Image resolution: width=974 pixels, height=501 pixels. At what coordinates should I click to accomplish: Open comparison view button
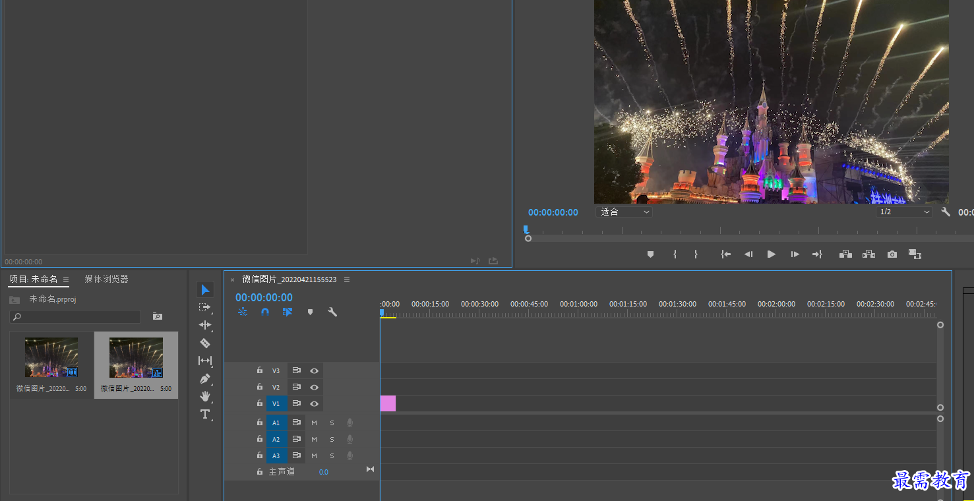[x=915, y=254]
